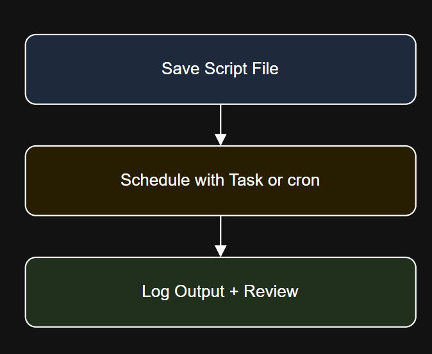This screenshot has width=432, height=354.
Task: Click the word "Schedule" in the middle node
Action: click(155, 180)
